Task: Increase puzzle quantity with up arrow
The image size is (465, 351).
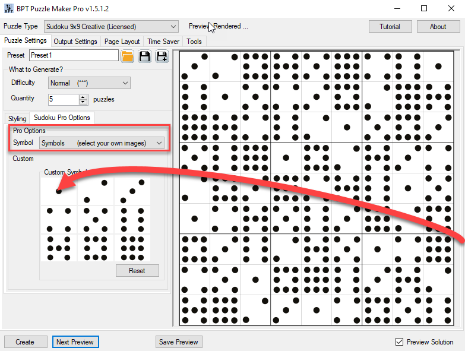Action: (x=83, y=97)
